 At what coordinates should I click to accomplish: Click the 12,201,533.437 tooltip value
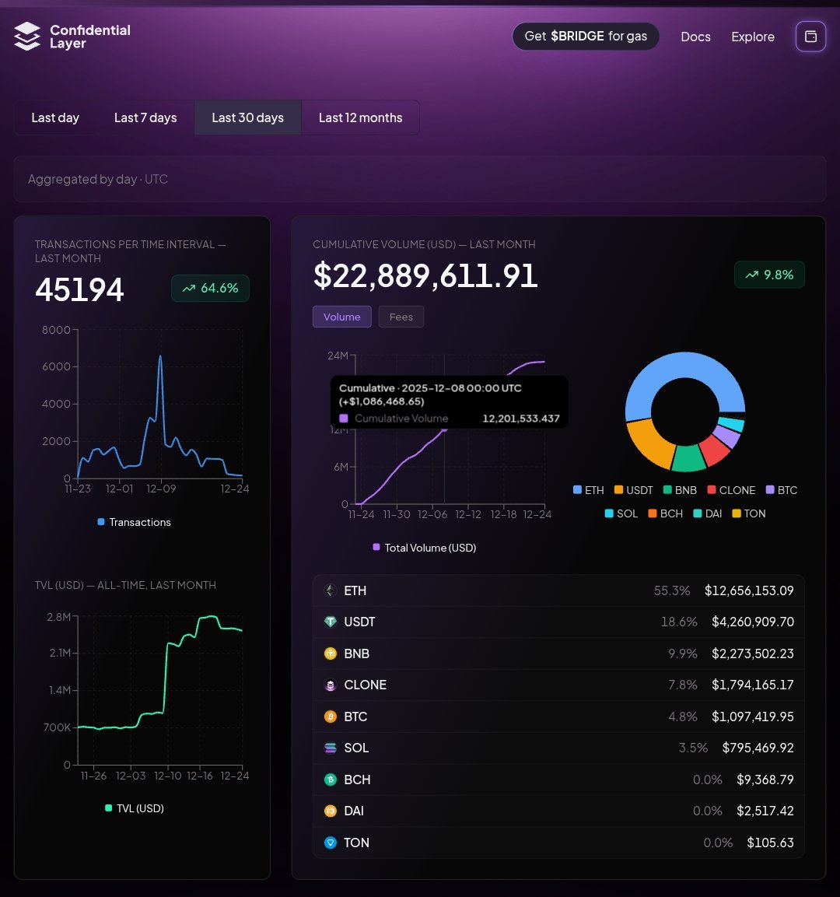pos(521,419)
